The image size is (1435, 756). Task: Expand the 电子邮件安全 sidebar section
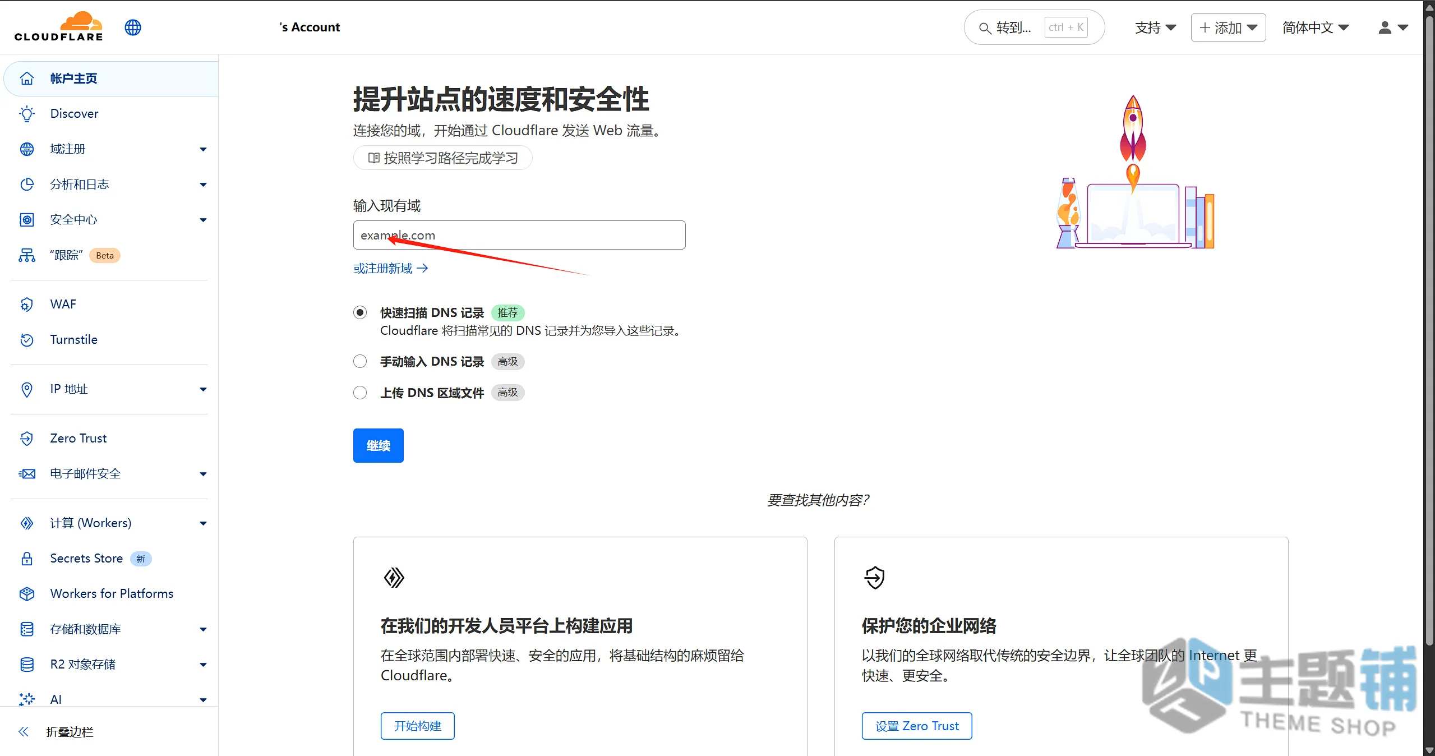tap(203, 474)
